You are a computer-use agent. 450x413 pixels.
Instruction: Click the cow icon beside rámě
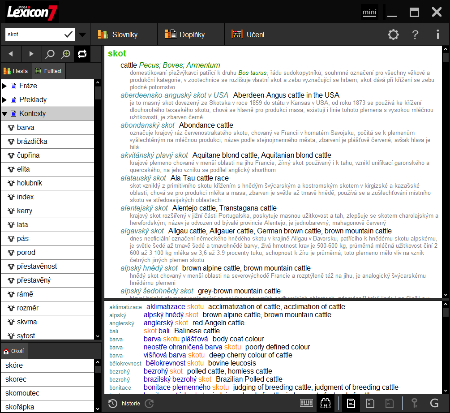[11, 294]
